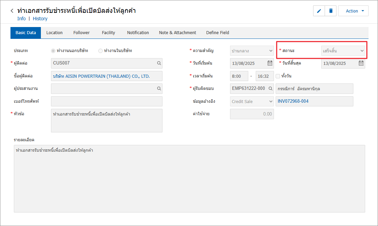Click the pencil edit icon
This screenshot has height=226, width=378.
coord(319,11)
